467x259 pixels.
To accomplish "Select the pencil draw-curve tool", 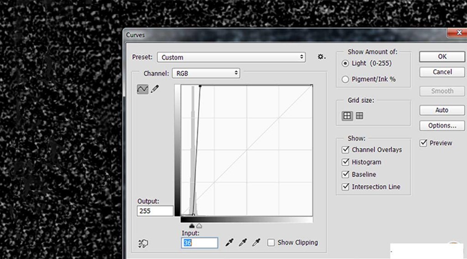I will (155, 89).
